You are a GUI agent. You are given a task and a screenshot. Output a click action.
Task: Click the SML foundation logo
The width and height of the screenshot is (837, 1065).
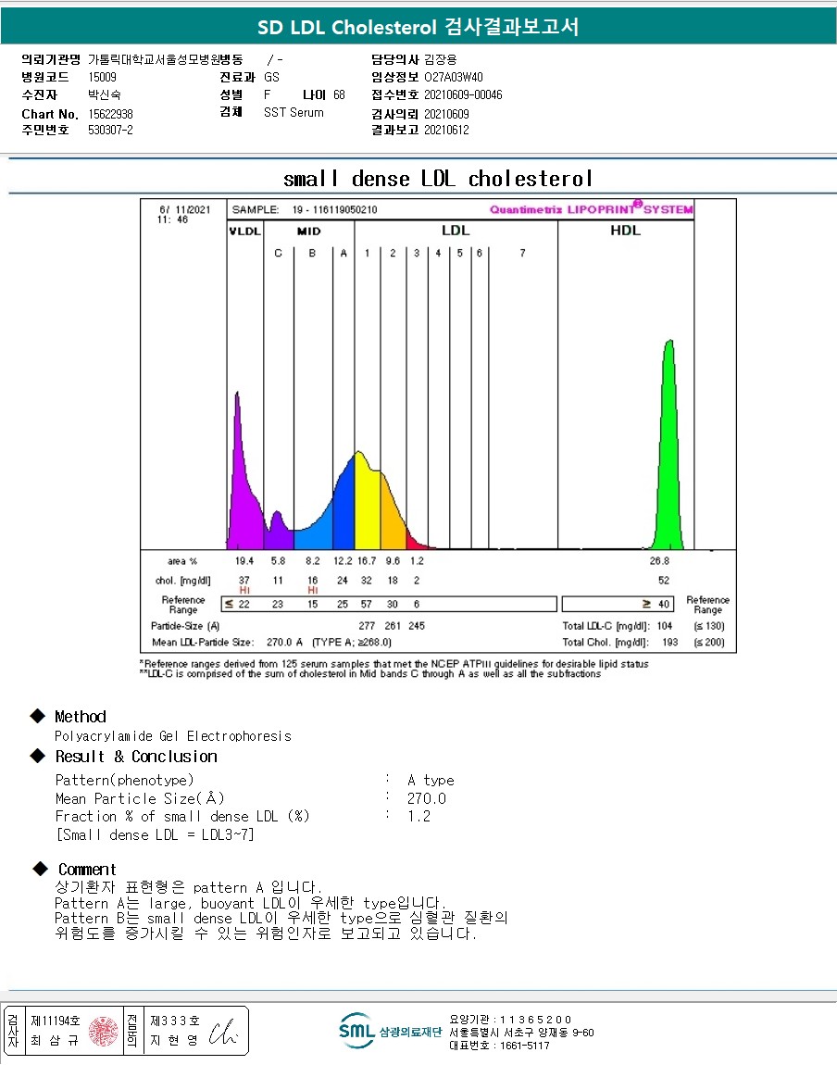390,1032
